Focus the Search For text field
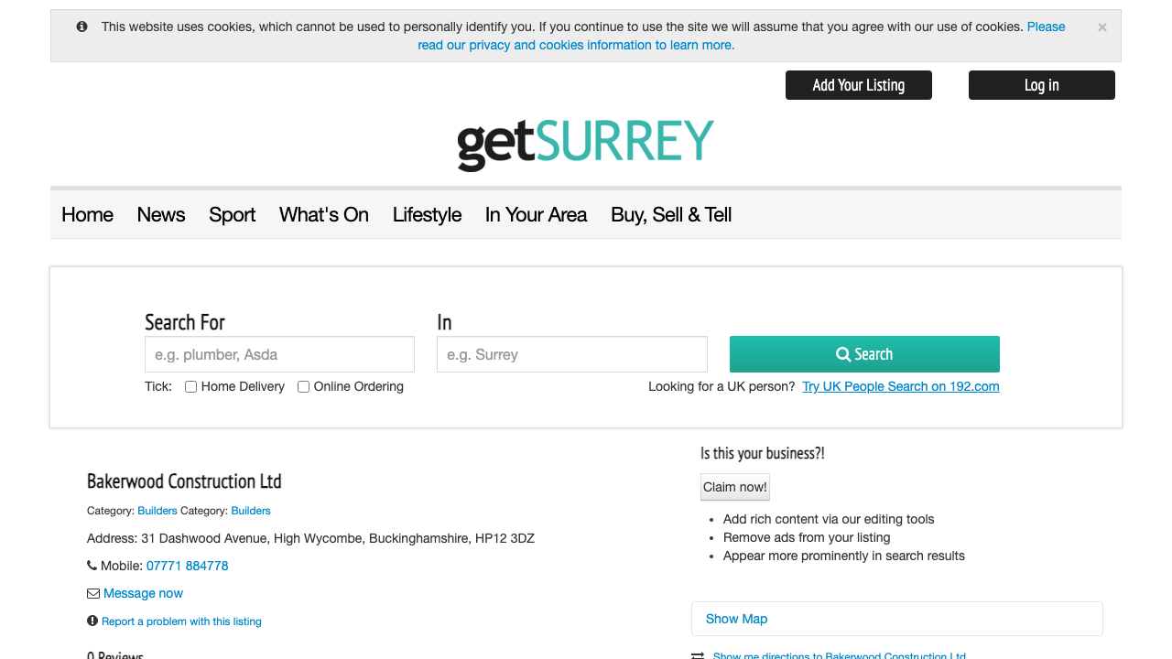Image resolution: width=1172 pixels, height=659 pixels. (x=279, y=354)
